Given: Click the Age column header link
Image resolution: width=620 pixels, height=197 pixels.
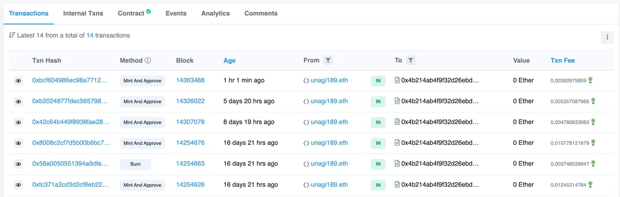Looking at the screenshot, I should [x=229, y=60].
